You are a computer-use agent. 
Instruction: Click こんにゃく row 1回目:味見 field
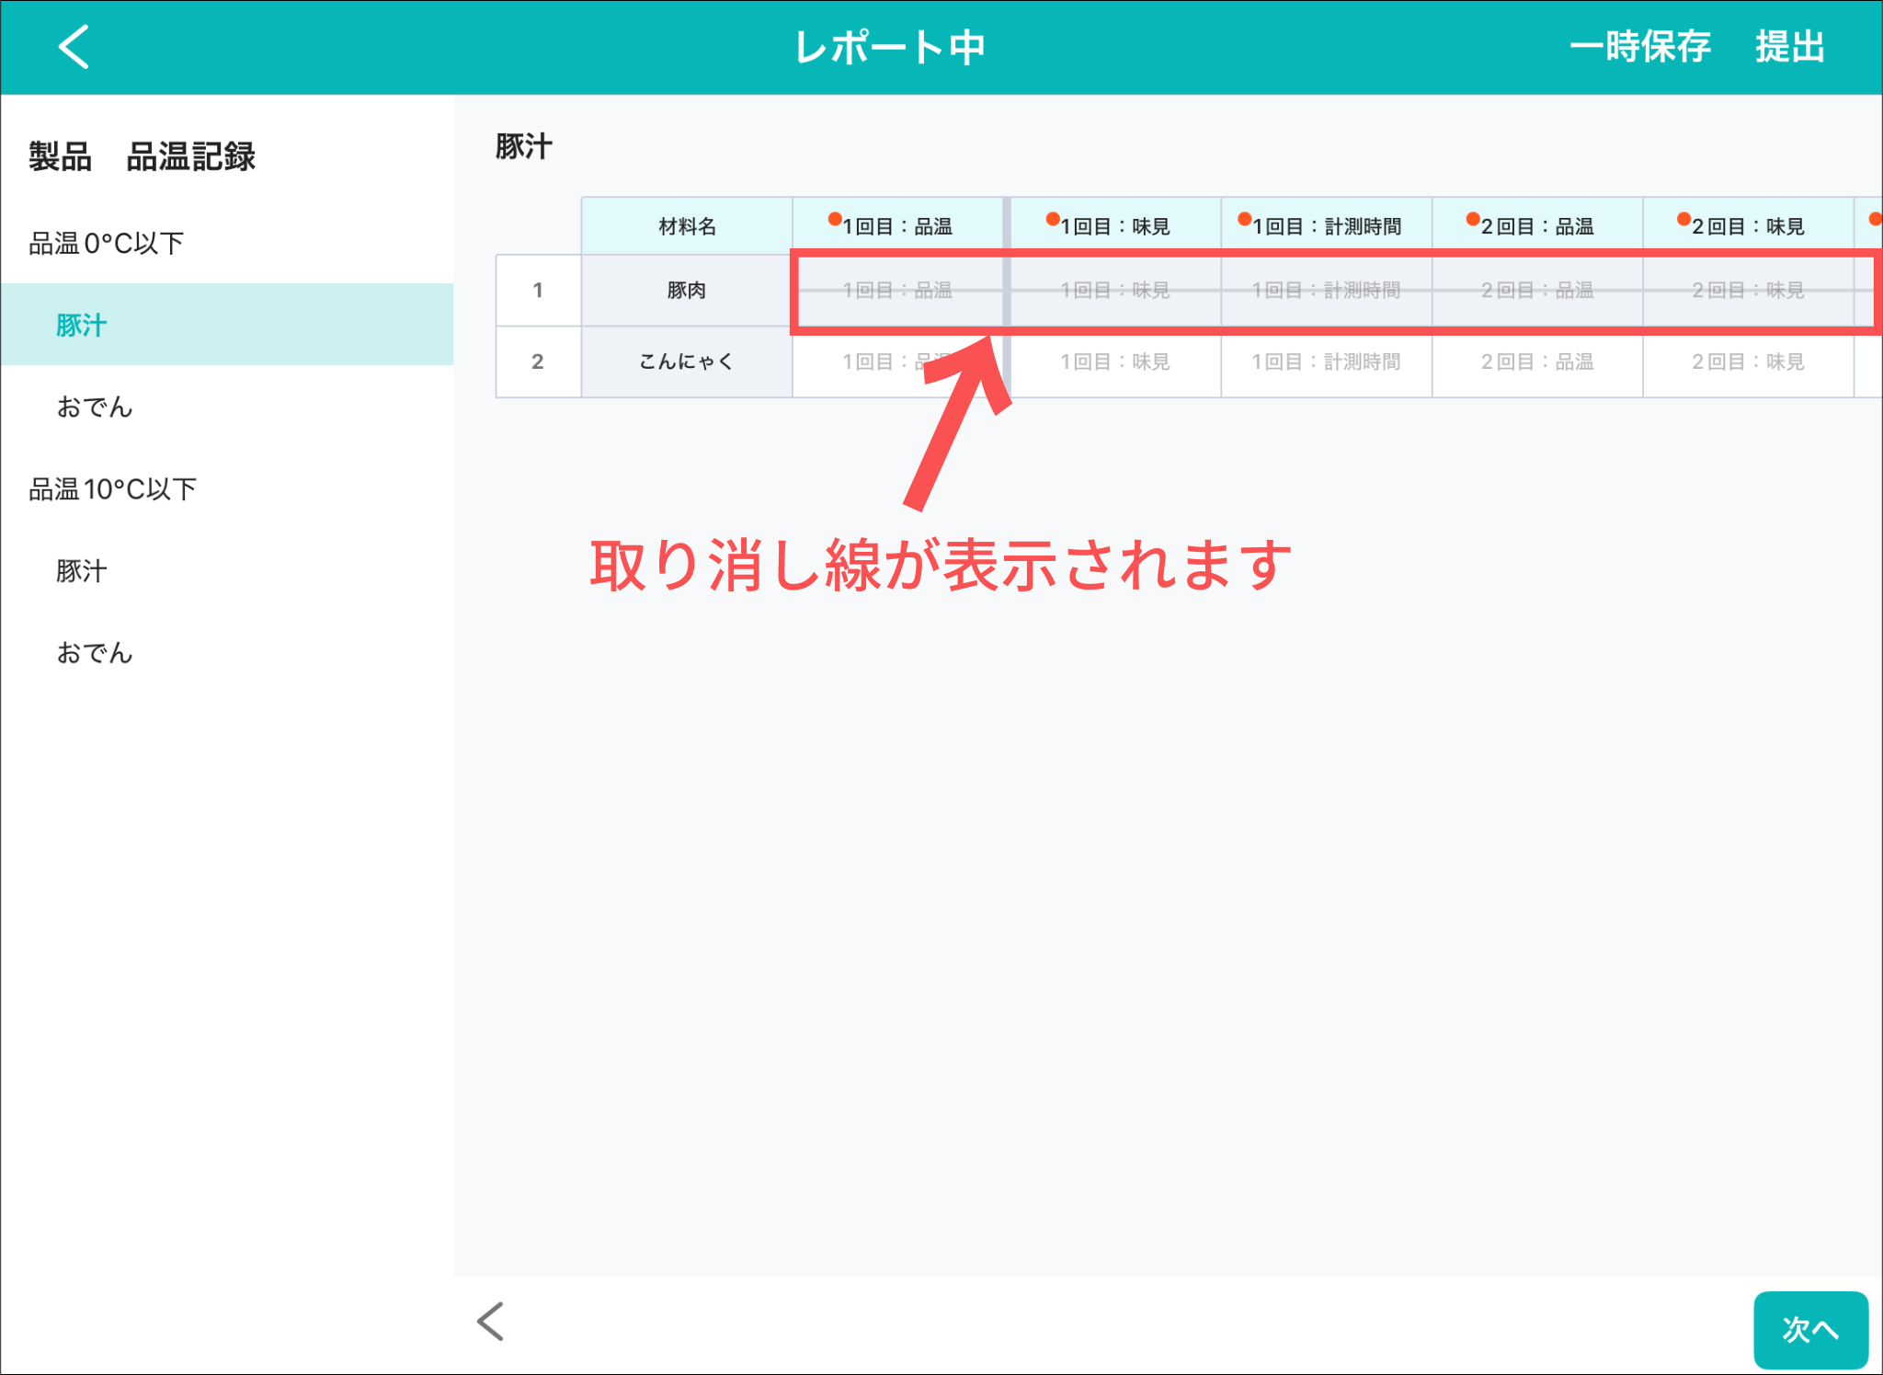click(1114, 361)
